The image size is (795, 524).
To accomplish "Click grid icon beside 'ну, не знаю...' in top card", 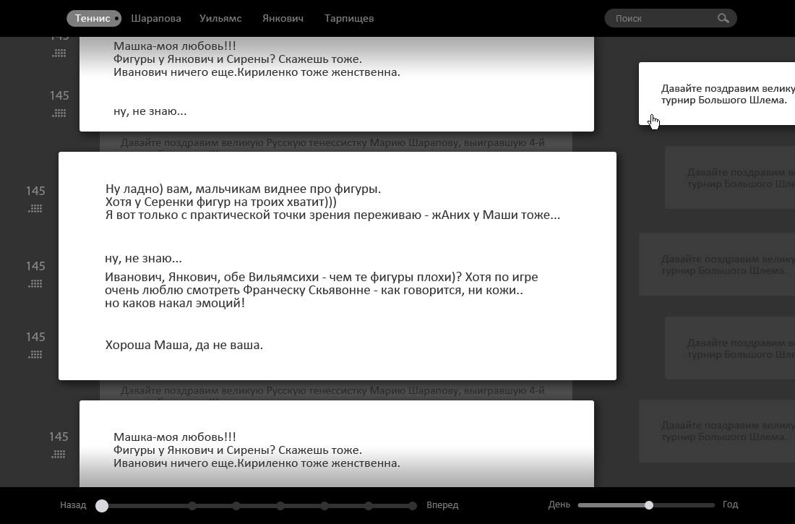I will pyautogui.click(x=59, y=113).
